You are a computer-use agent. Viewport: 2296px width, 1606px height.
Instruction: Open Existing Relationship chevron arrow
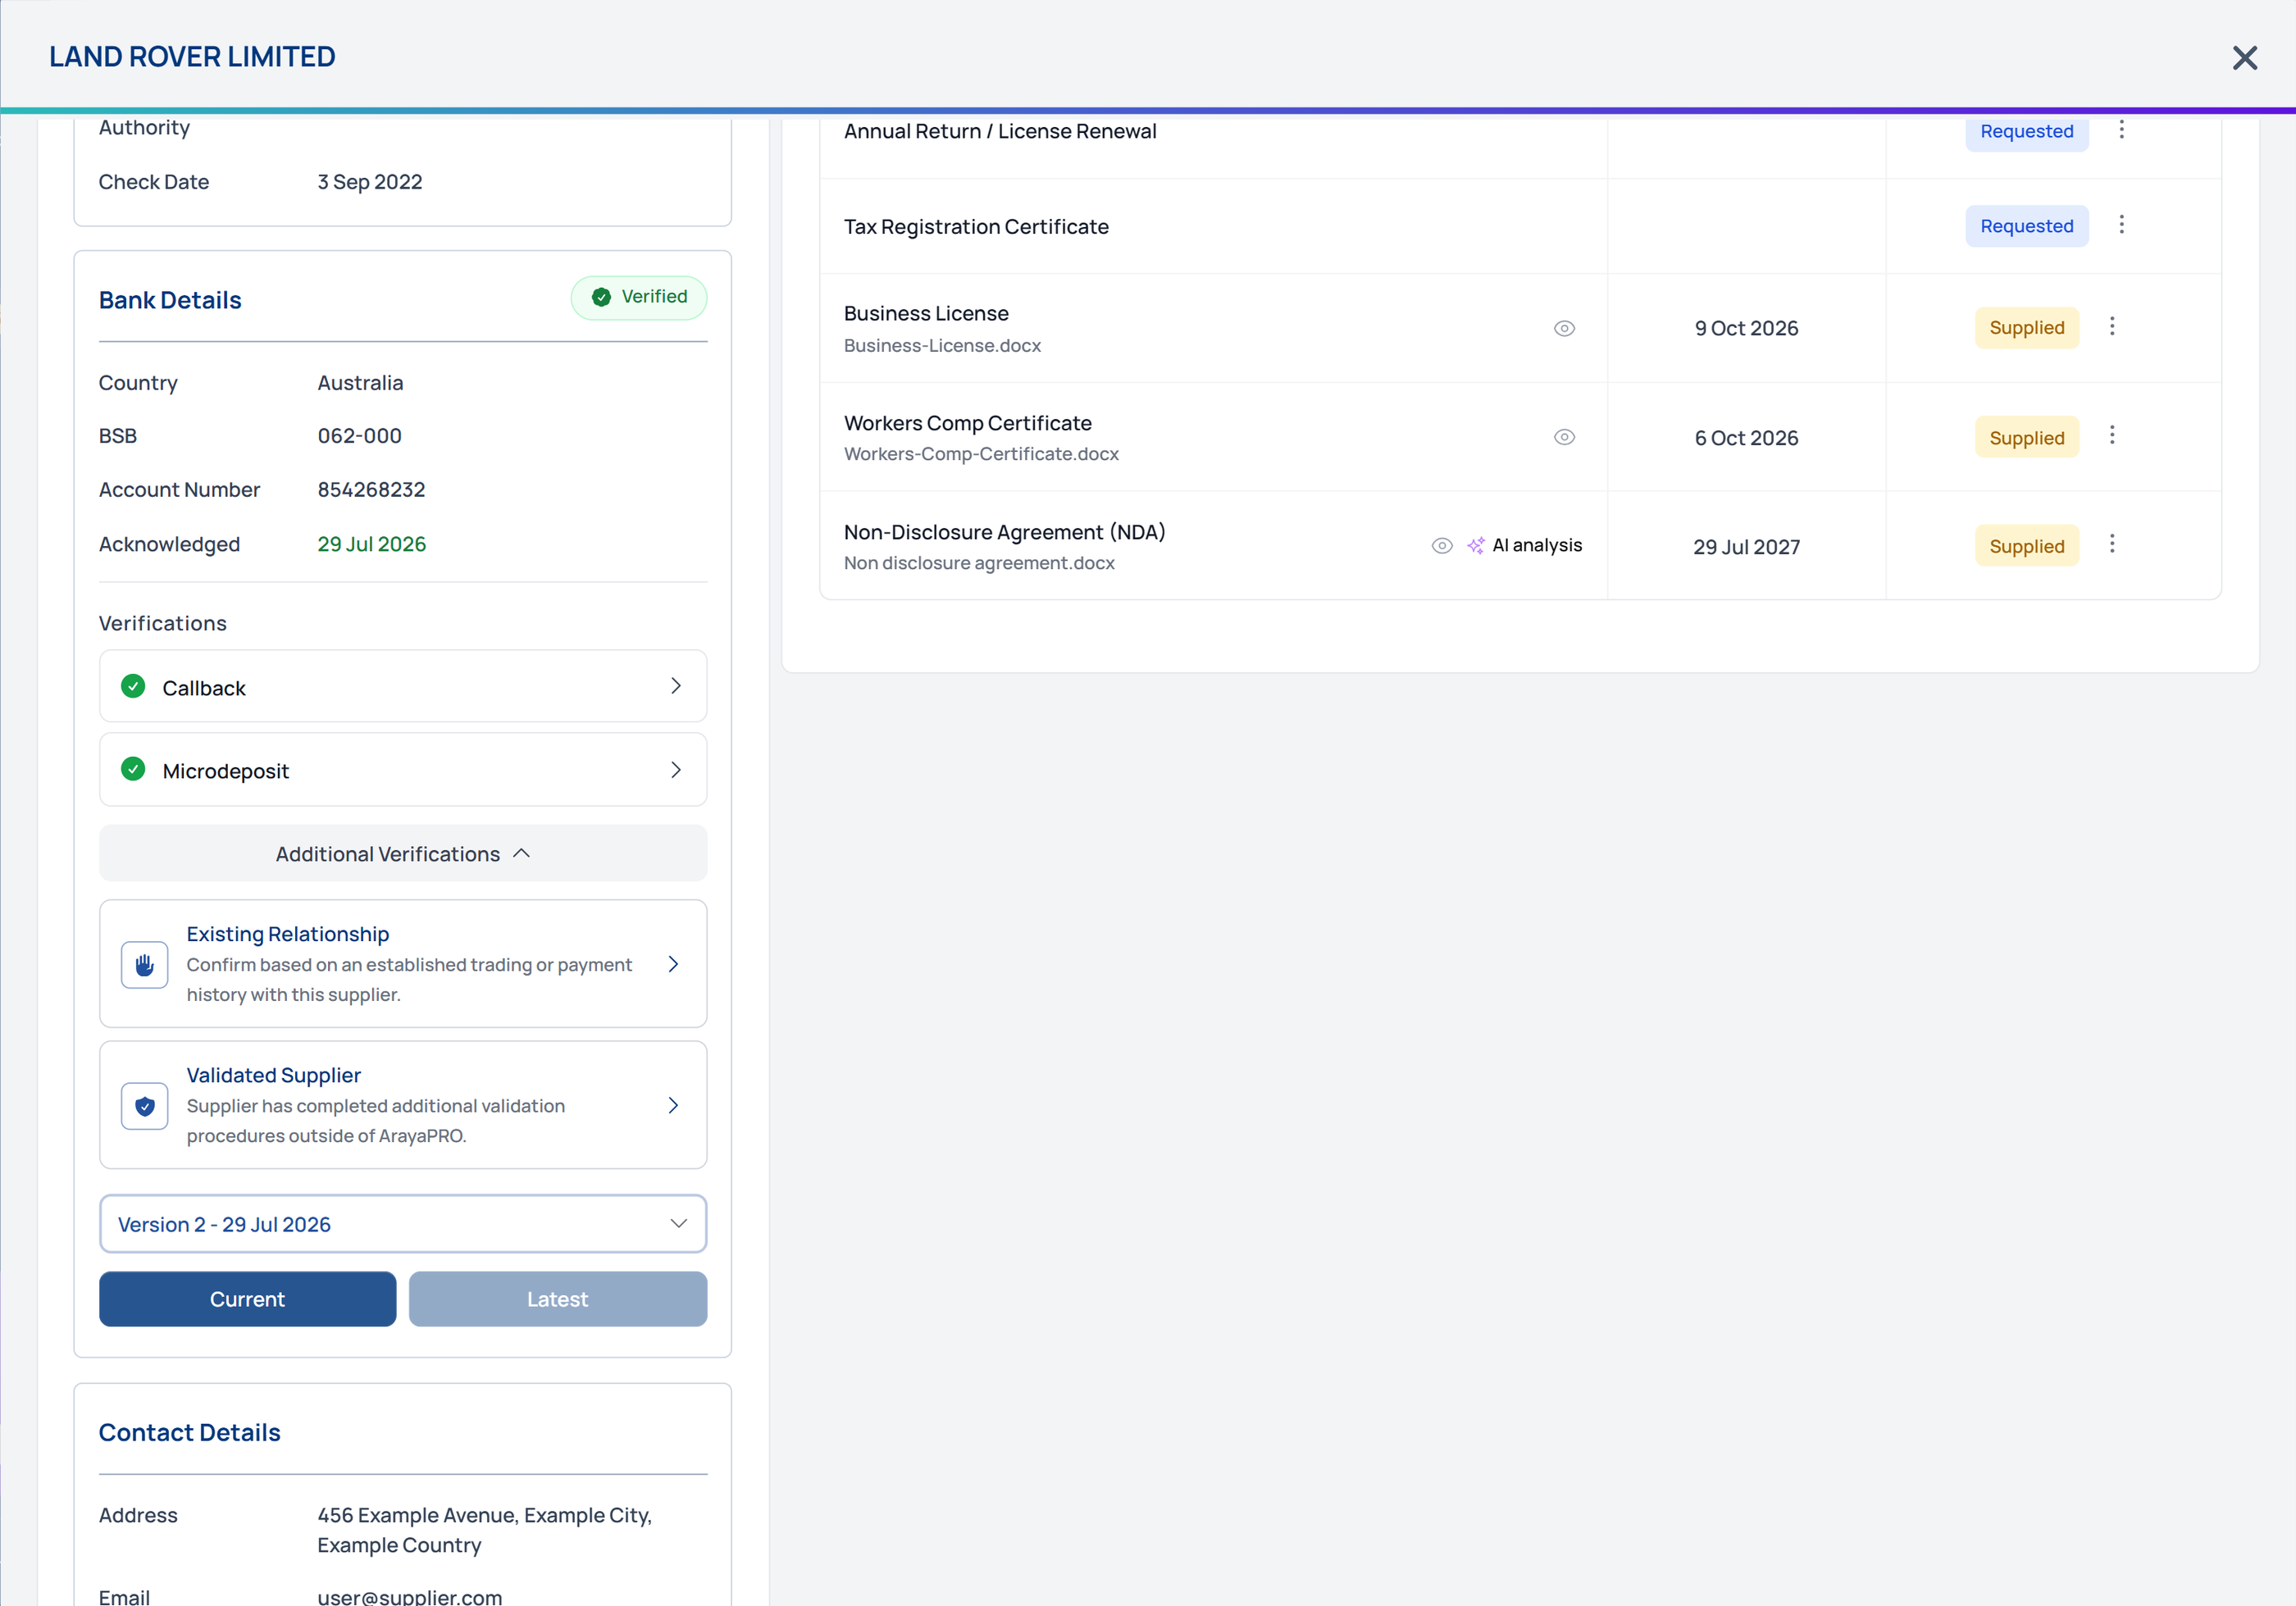pos(673,964)
